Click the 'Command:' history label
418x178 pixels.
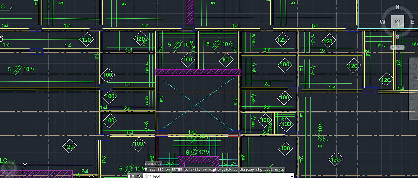click(153, 164)
